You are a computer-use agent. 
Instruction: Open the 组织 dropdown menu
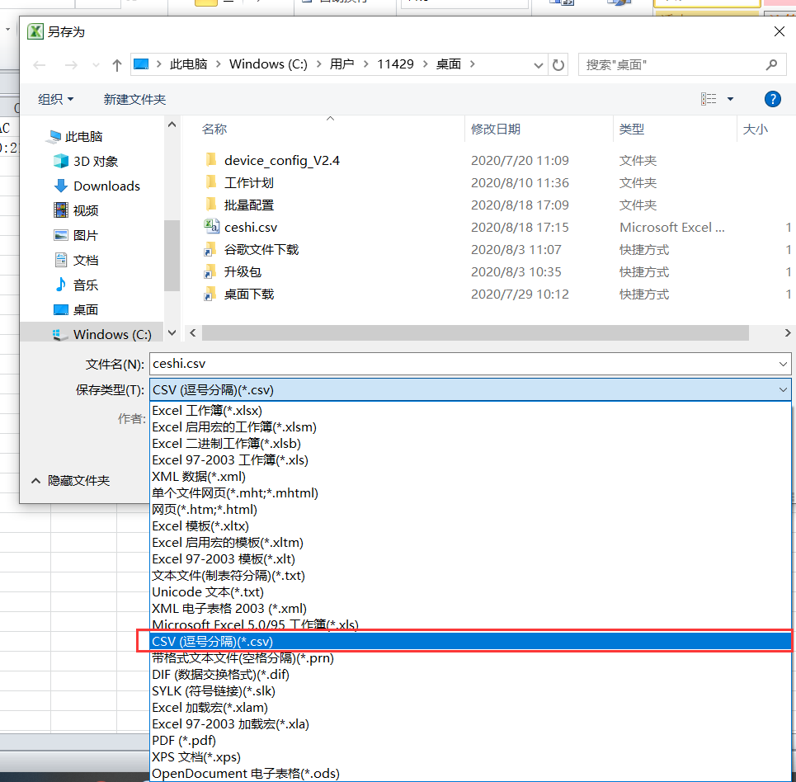coord(55,99)
